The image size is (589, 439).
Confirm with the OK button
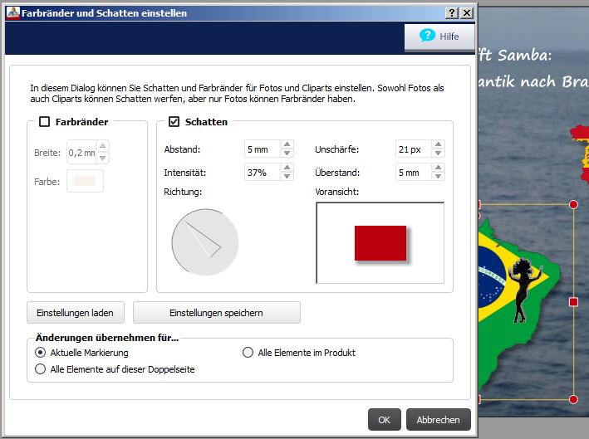(x=385, y=419)
